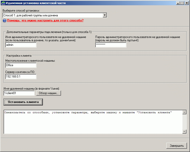Focus the administrator username field containing 'admin'
The image size is (190, 152).
pos(21,45)
